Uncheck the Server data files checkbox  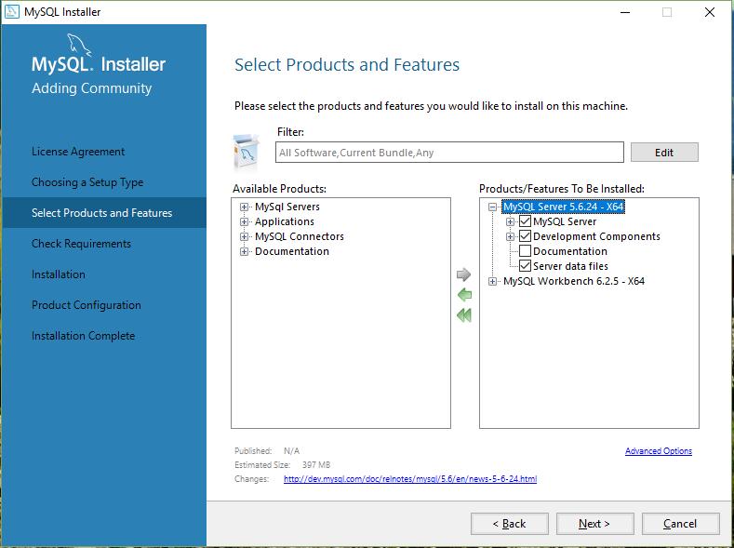[x=526, y=267]
